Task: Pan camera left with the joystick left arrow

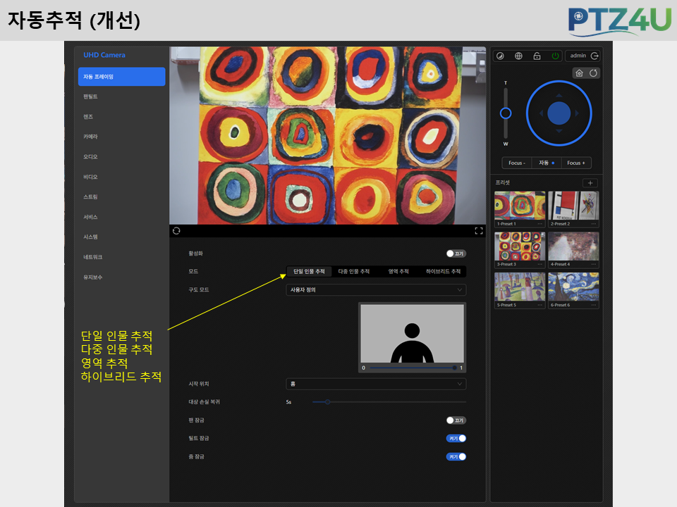Action: [542, 113]
